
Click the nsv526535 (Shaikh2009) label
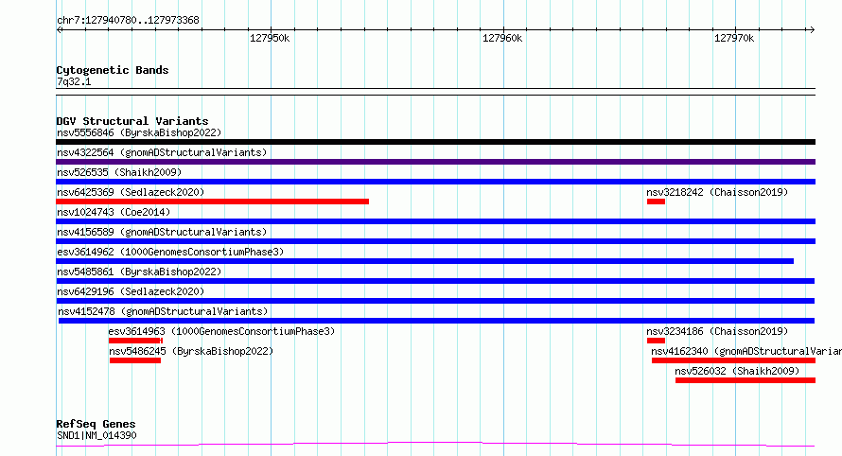click(119, 172)
